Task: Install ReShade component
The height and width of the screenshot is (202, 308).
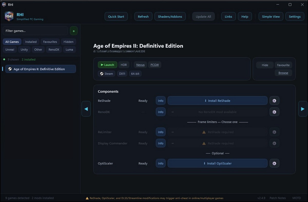Action: click(x=217, y=101)
